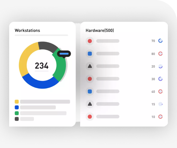Click the black tooltip bubble on the chart
The width and height of the screenshot is (177, 148).
pyautogui.click(x=64, y=54)
